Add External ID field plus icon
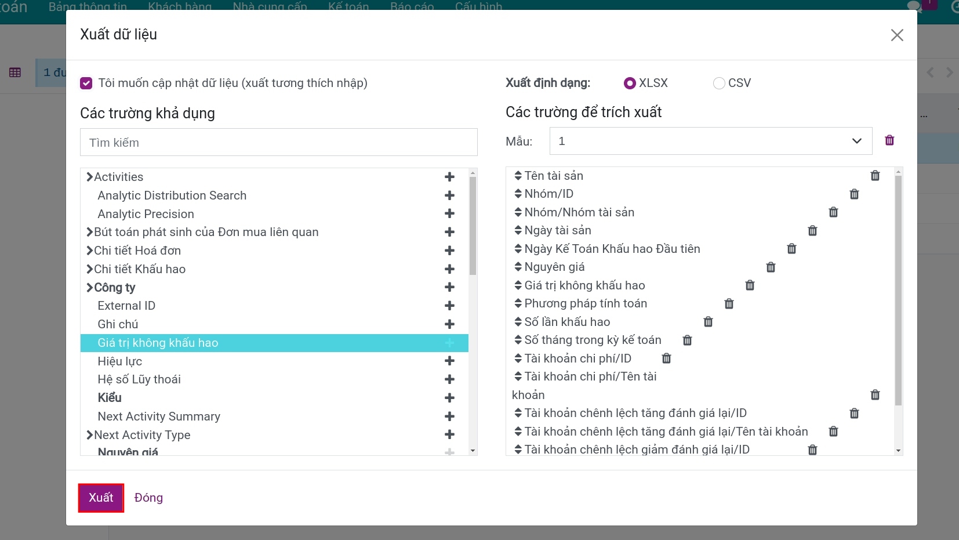The width and height of the screenshot is (959, 540). pos(449,306)
